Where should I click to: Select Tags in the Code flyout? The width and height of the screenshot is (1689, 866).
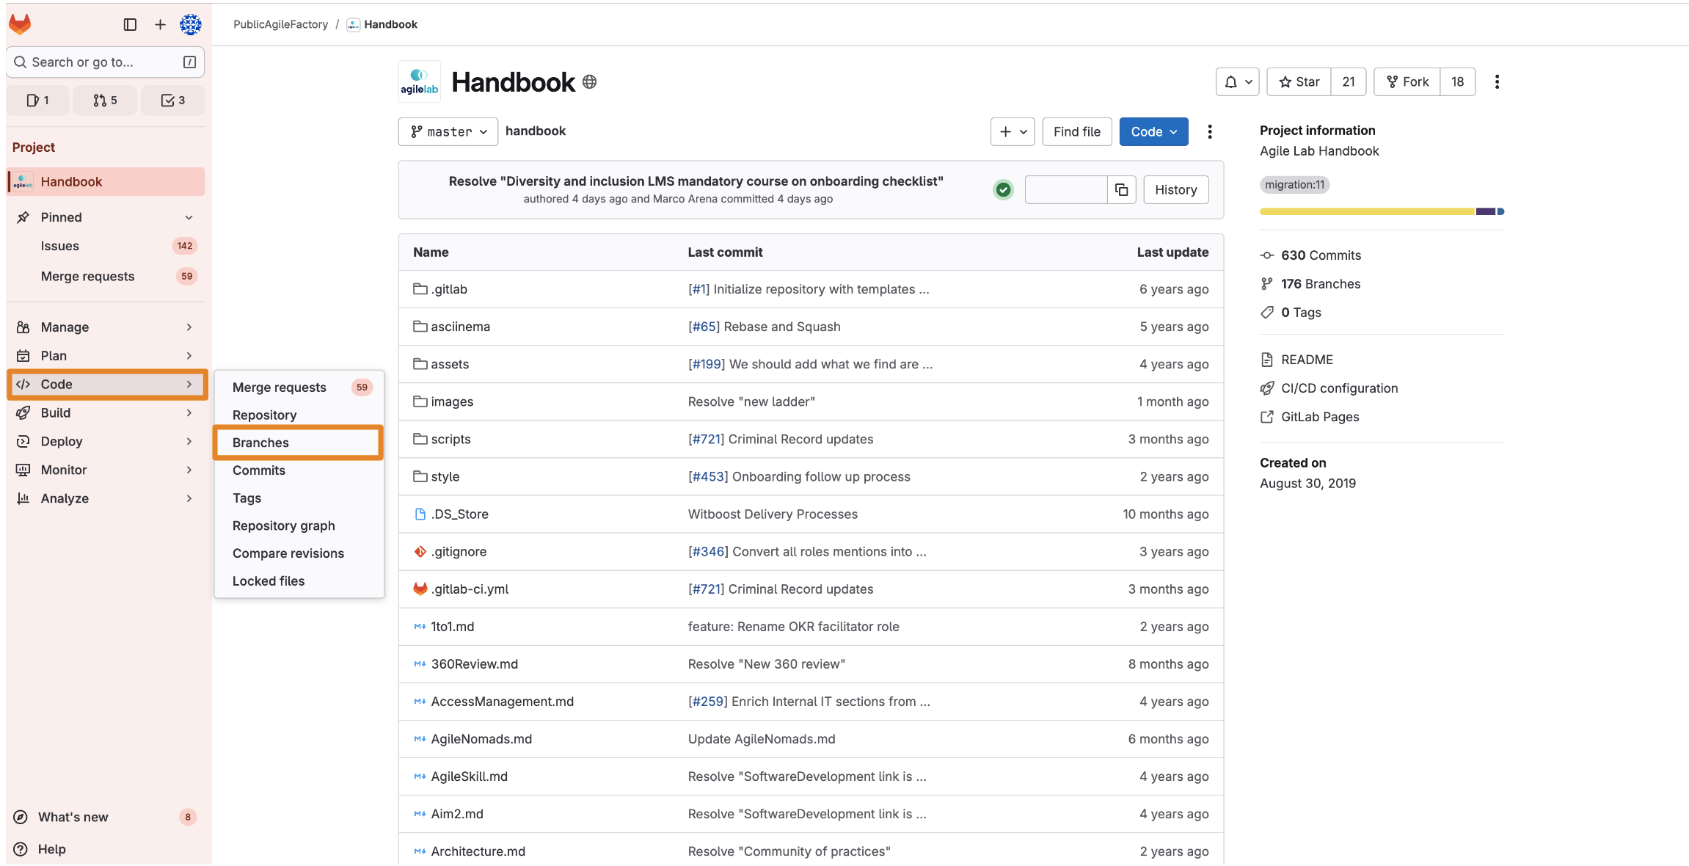tap(299, 498)
